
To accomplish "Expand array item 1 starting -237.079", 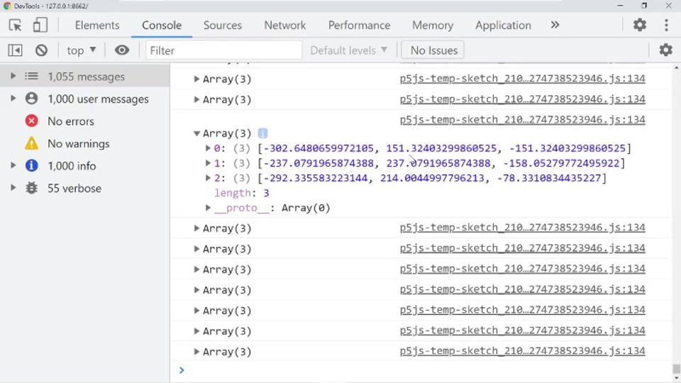I will click(x=208, y=163).
